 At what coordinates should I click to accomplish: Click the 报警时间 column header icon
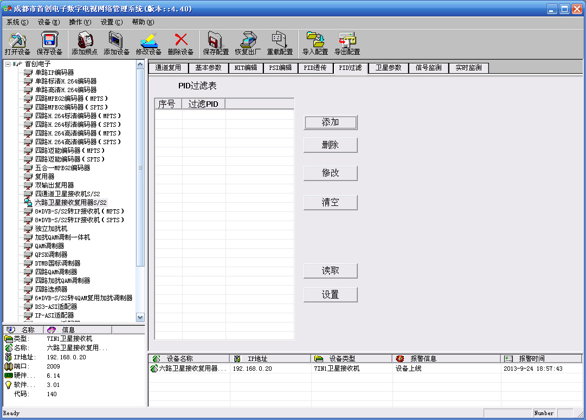[508, 359]
